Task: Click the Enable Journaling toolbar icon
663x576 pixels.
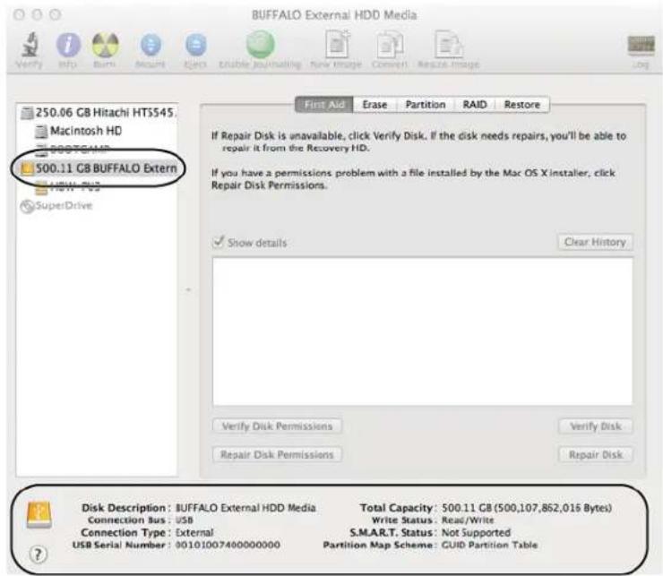Action: click(261, 45)
